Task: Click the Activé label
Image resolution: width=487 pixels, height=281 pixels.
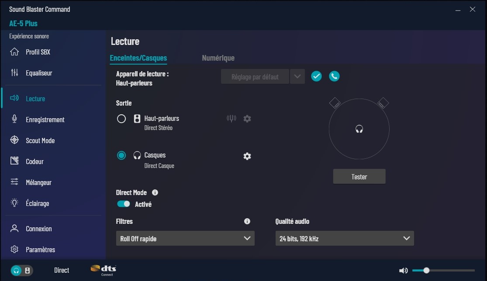Action: click(143, 204)
